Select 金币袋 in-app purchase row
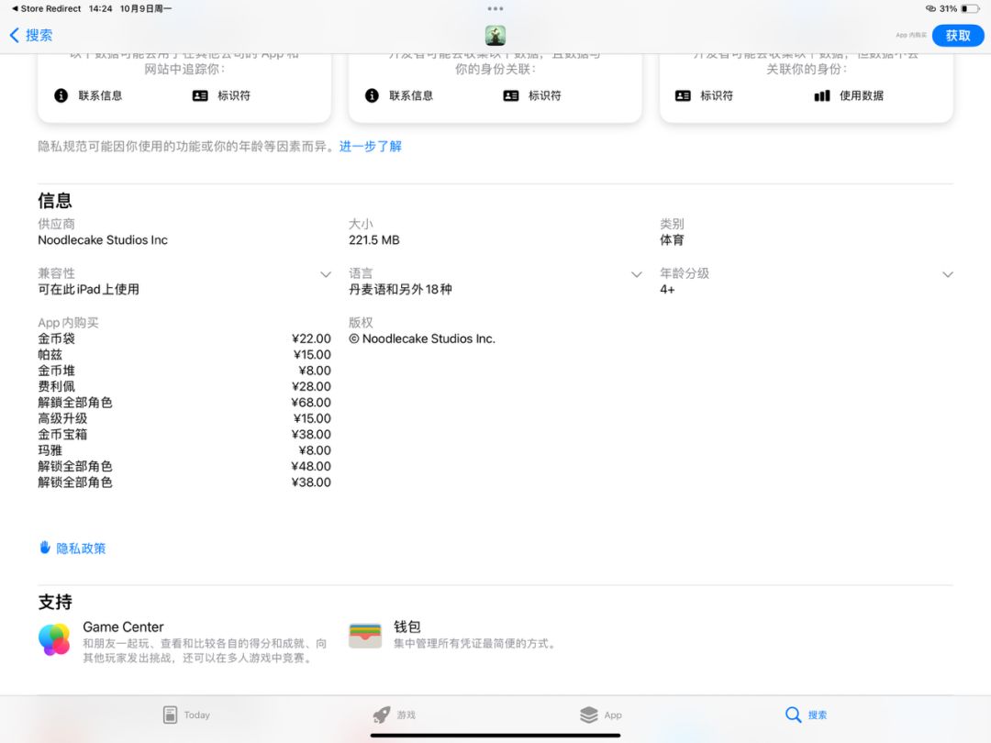Viewport: 991px width, 743px height. click(184, 338)
